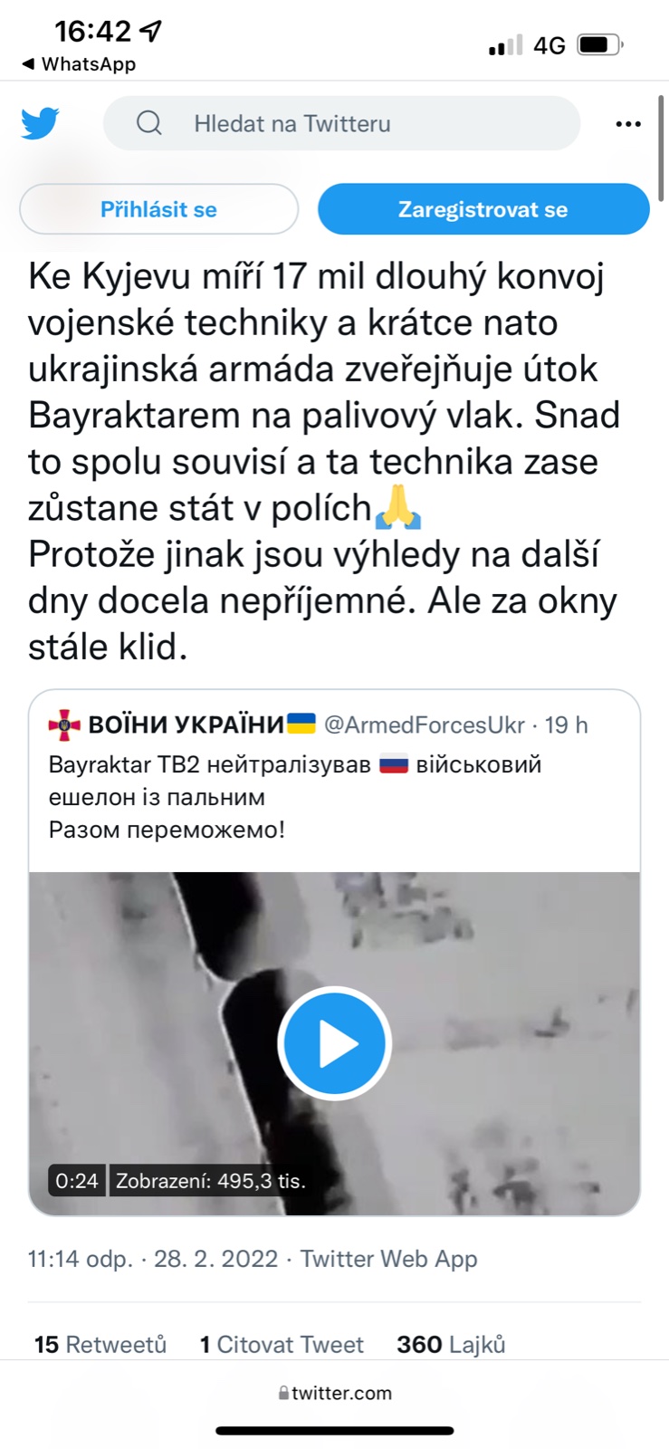Viewport: 669px width, 1449px height.
Task: View the 15 Retweetů list
Action: coord(100,1345)
